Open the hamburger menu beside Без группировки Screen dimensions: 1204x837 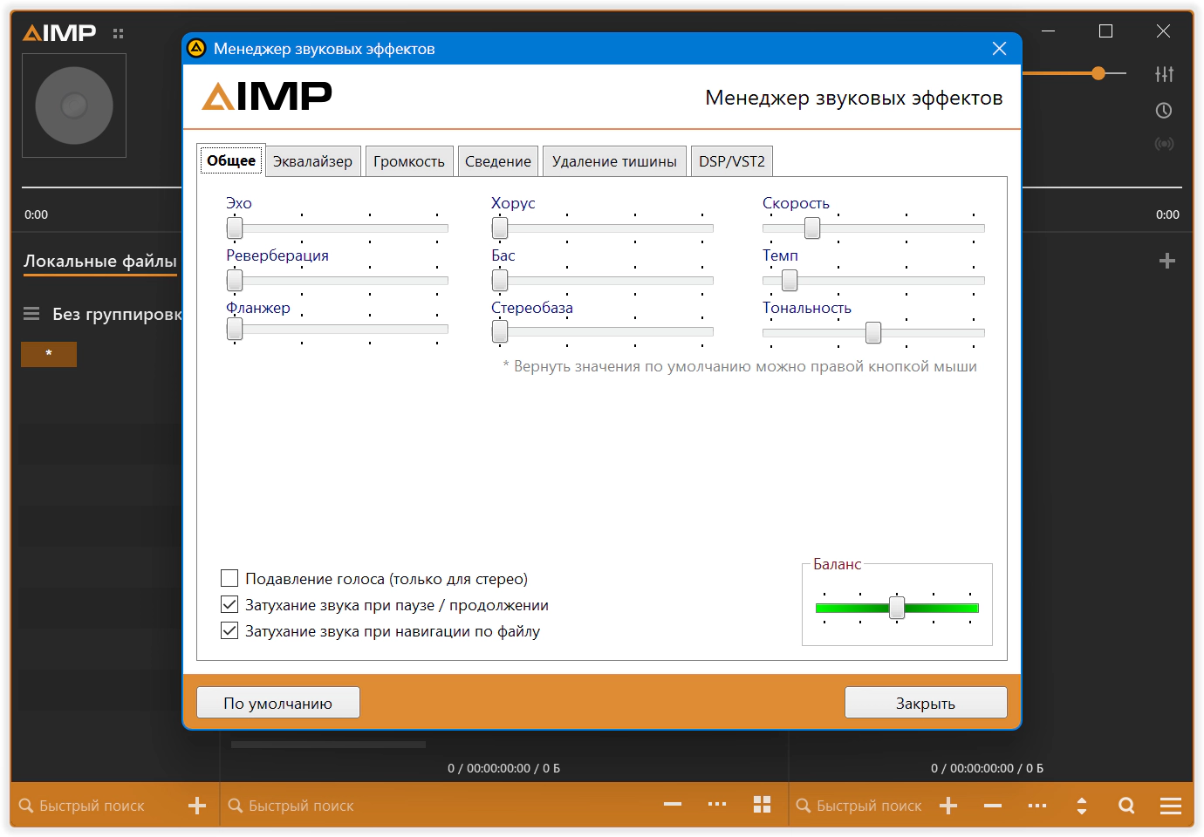click(31, 314)
